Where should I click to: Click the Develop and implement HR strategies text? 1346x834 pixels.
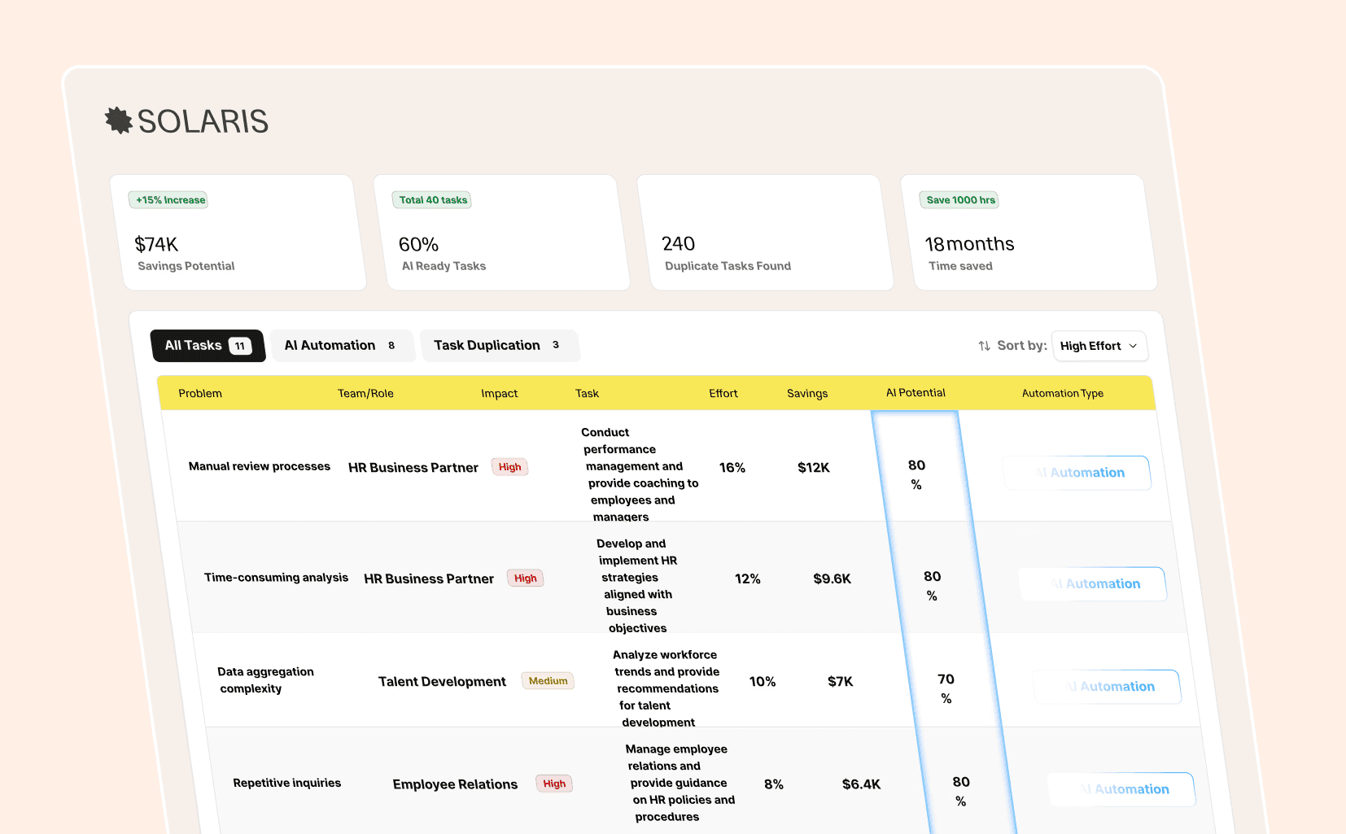636,586
